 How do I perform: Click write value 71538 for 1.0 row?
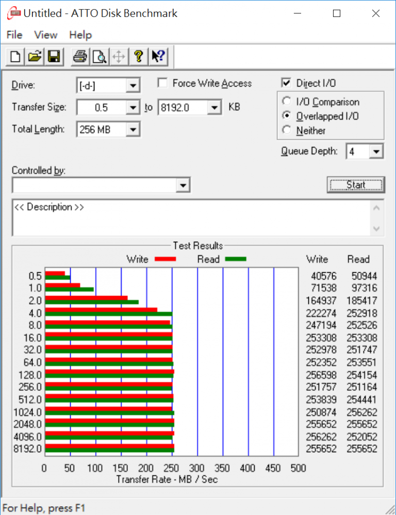coord(324,288)
